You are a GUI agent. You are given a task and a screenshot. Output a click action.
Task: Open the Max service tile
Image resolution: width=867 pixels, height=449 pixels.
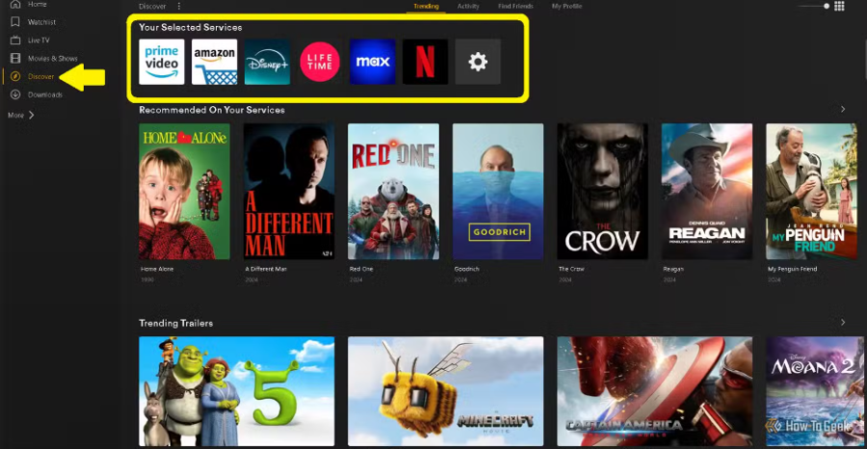373,62
